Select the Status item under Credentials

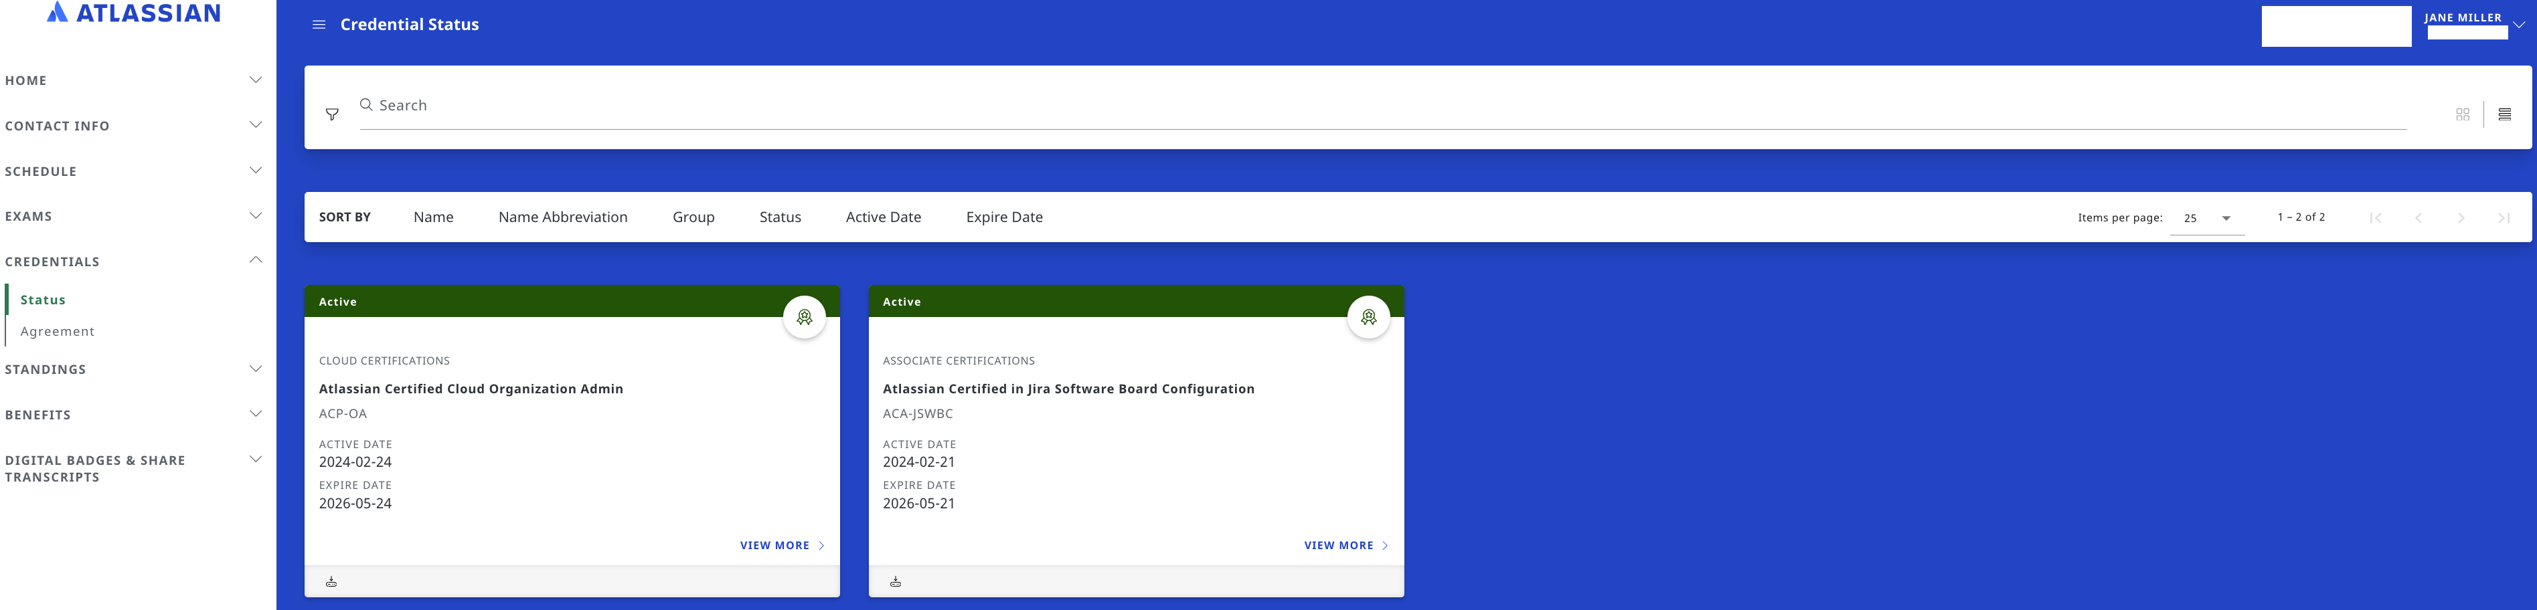[x=44, y=300]
